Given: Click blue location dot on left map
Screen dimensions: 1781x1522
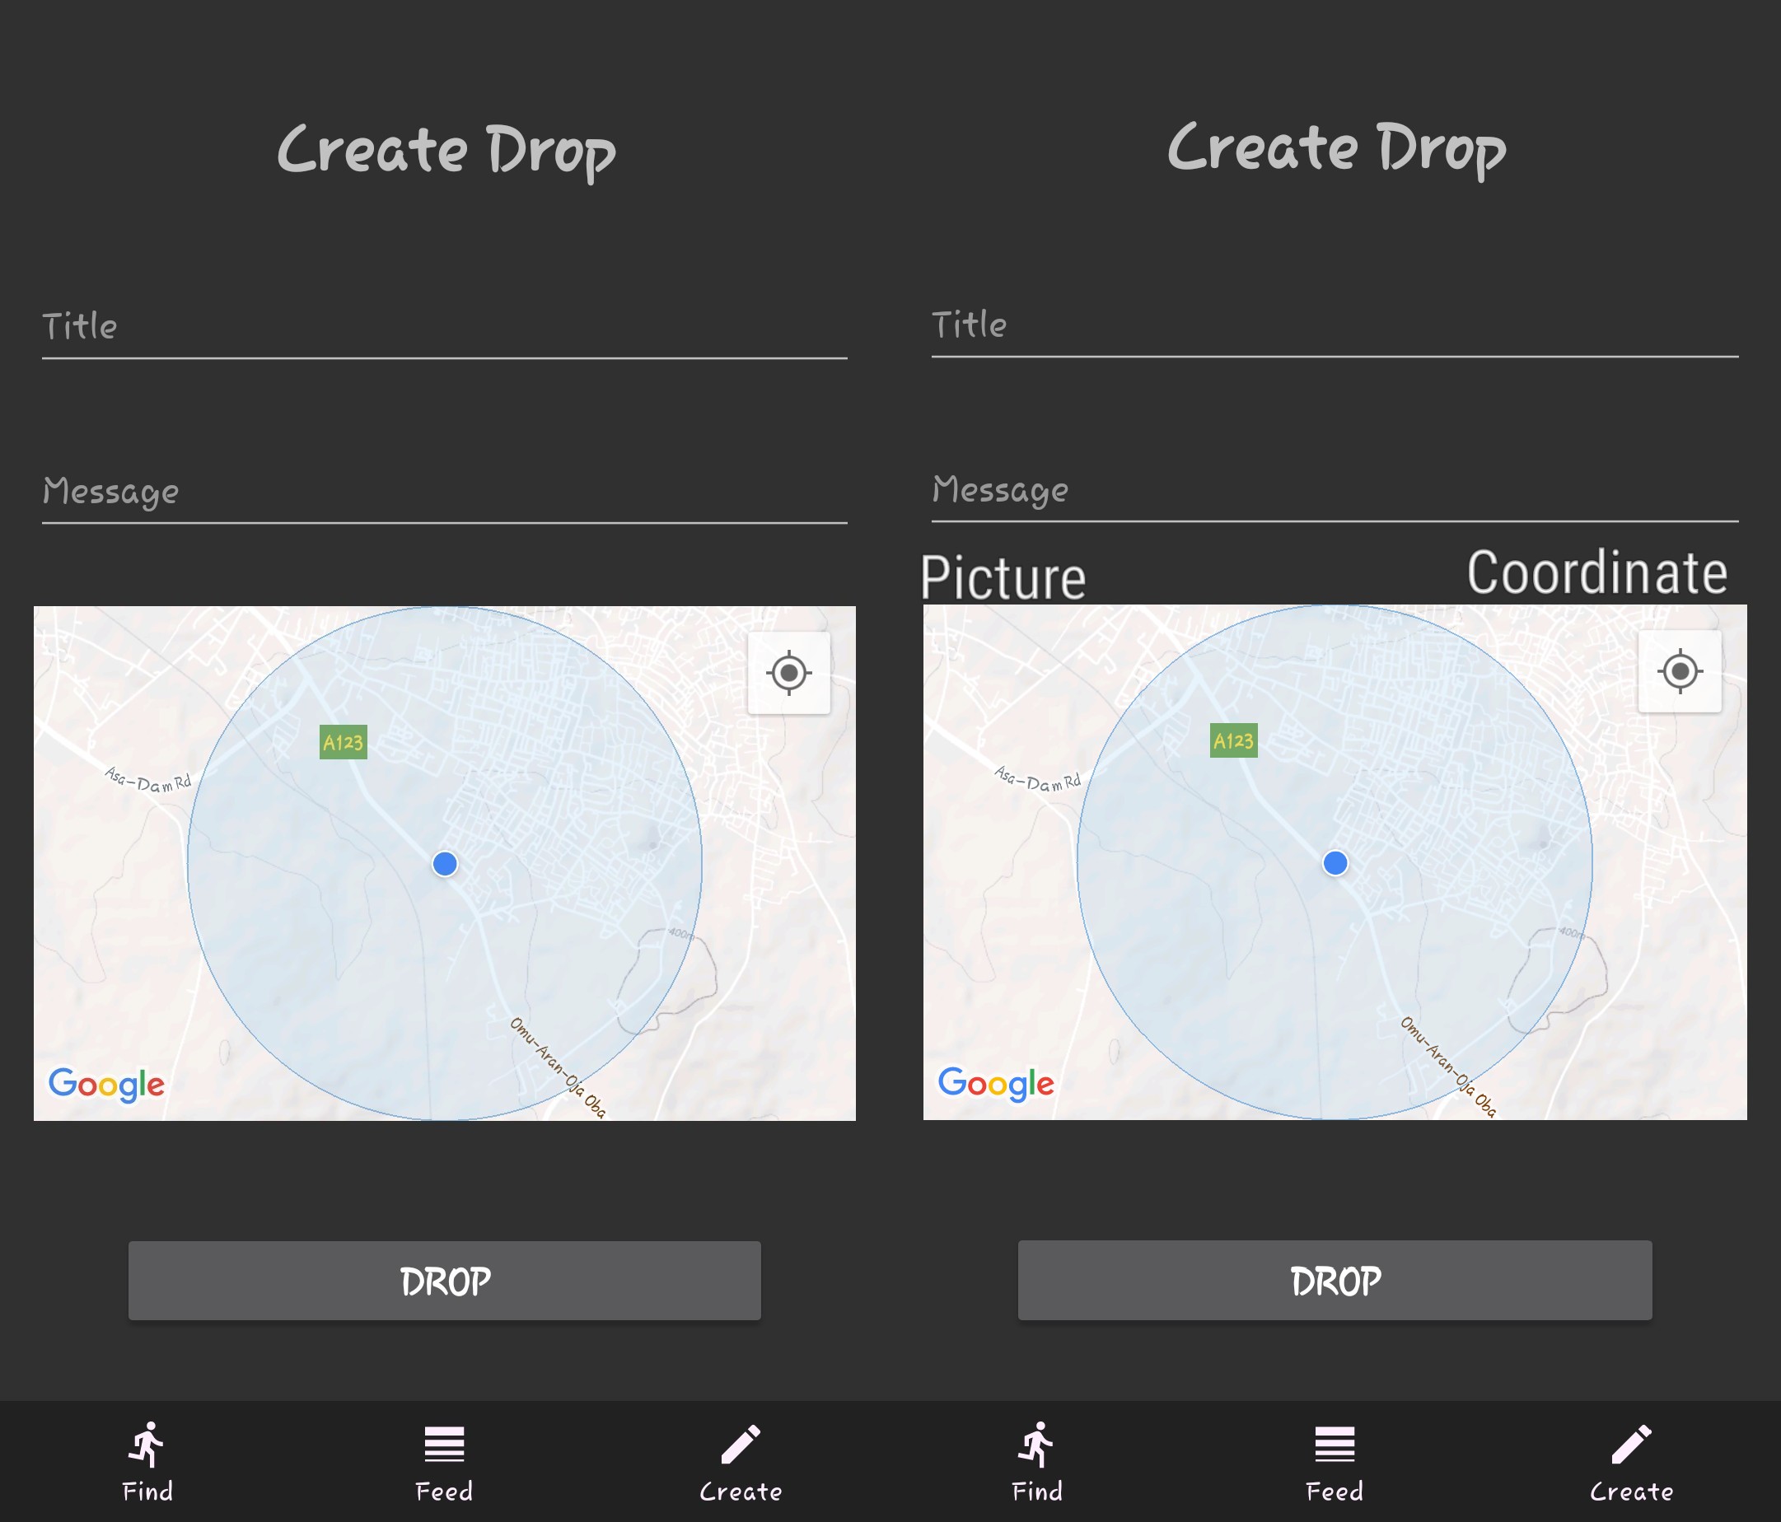Looking at the screenshot, I should [x=444, y=864].
